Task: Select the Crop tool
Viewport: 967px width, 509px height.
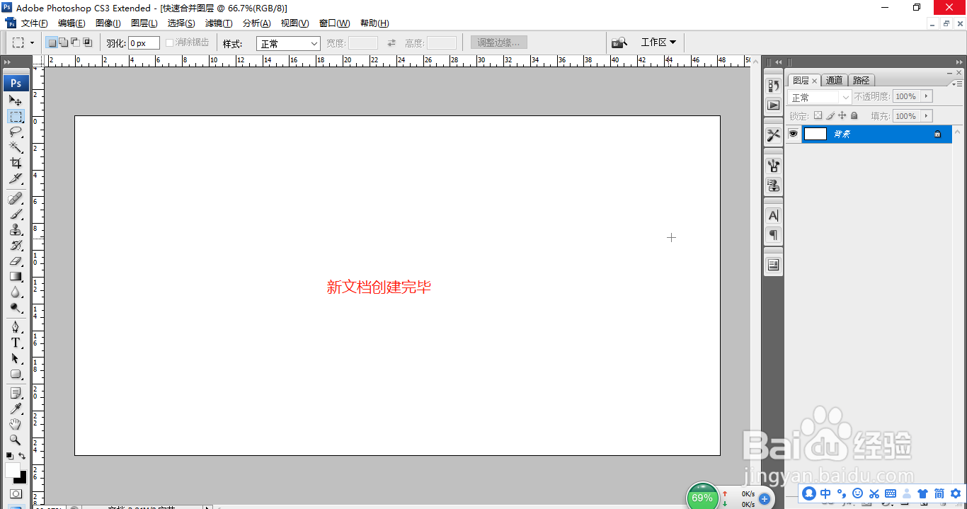Action: coord(16,163)
